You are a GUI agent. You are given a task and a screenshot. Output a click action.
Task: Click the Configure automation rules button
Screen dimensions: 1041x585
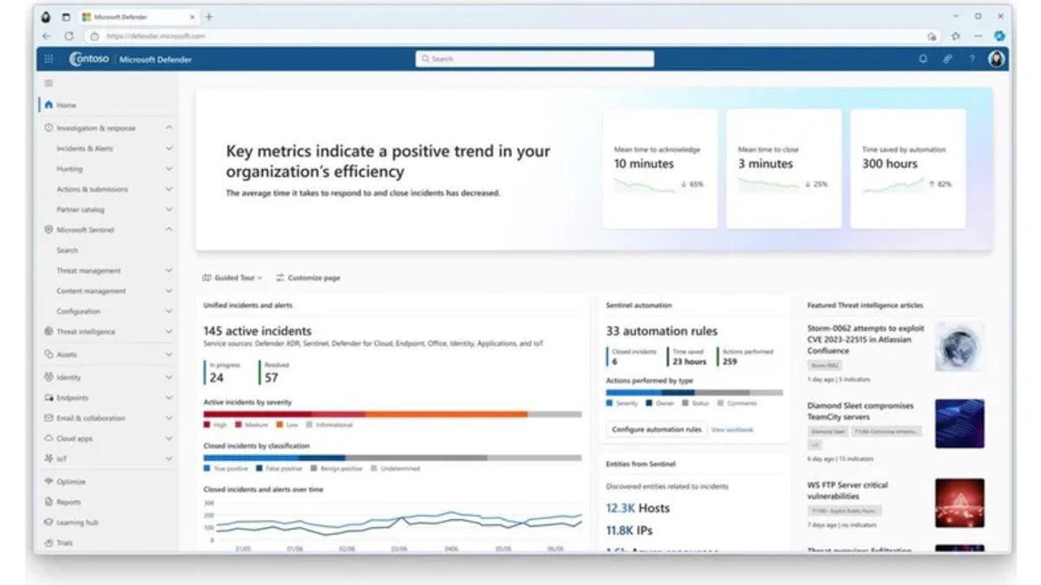click(x=657, y=429)
